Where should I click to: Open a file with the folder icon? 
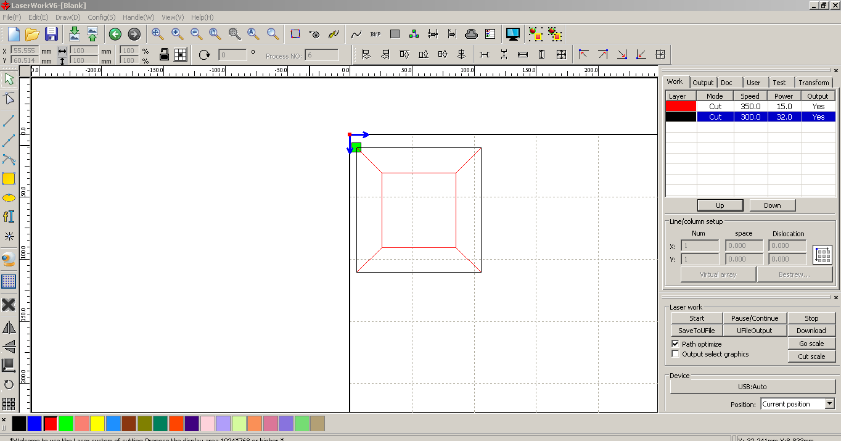click(x=32, y=34)
